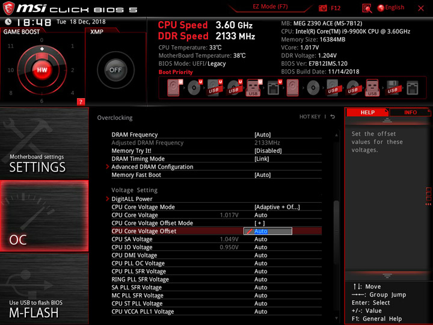Image resolution: width=433 pixels, height=325 pixels.
Task: Click the Boot Priority label
Action: (176, 72)
